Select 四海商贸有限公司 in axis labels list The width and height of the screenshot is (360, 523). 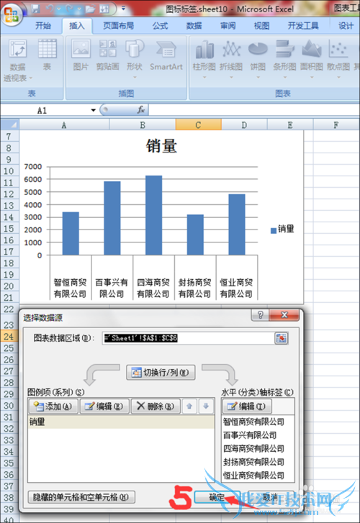coord(258,449)
